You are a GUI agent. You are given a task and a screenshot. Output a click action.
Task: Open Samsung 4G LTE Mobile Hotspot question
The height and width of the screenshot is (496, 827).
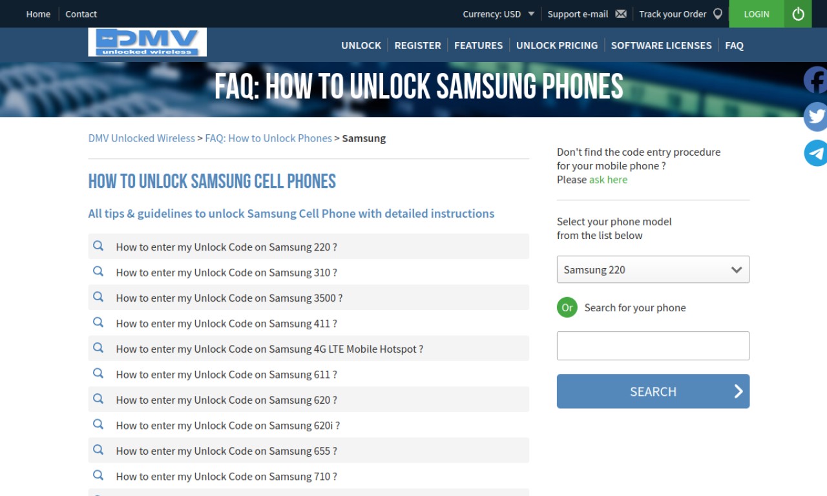(x=269, y=349)
